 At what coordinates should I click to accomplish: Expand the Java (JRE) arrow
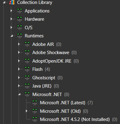pyautogui.click(x=19, y=86)
